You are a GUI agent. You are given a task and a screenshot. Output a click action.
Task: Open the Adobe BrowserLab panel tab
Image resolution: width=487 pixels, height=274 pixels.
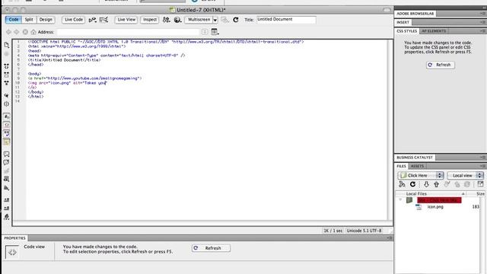coord(415,14)
